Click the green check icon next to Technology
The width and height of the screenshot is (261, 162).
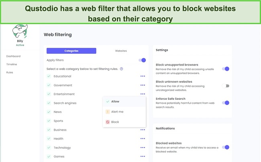[x=49, y=148]
